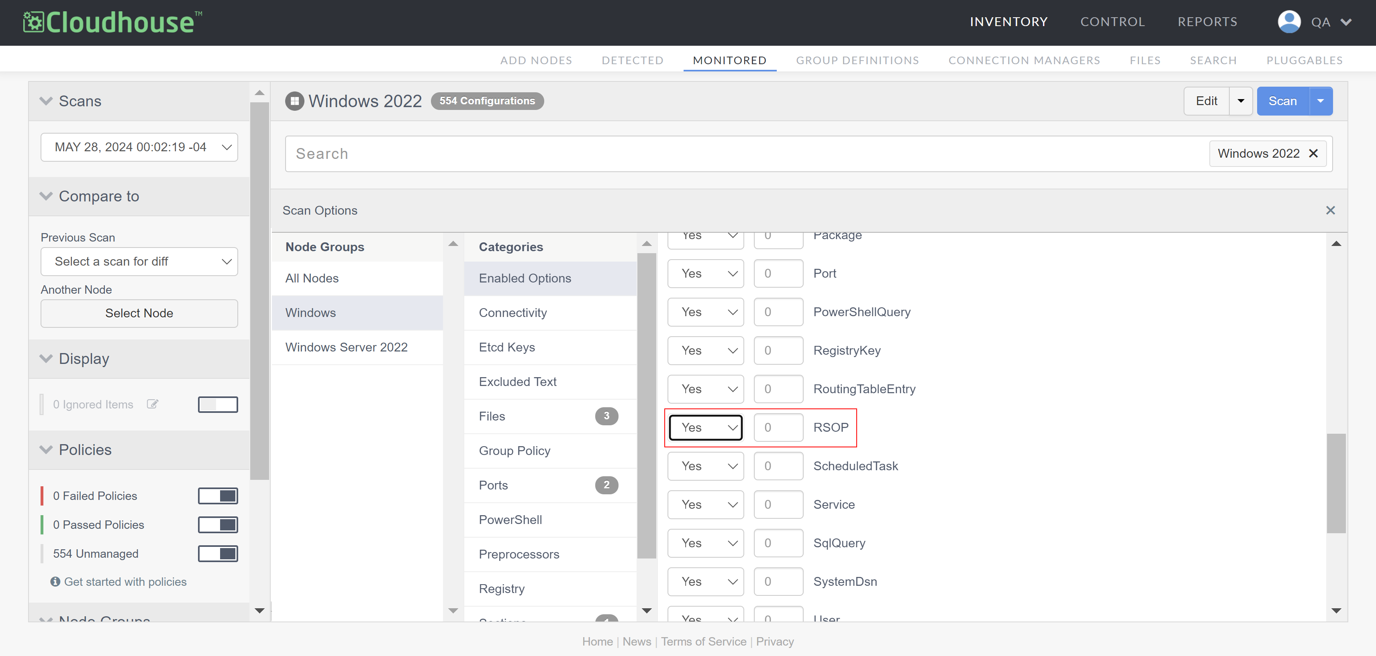The height and width of the screenshot is (656, 1376).
Task: Open the Files category count badge 3
Action: point(606,416)
